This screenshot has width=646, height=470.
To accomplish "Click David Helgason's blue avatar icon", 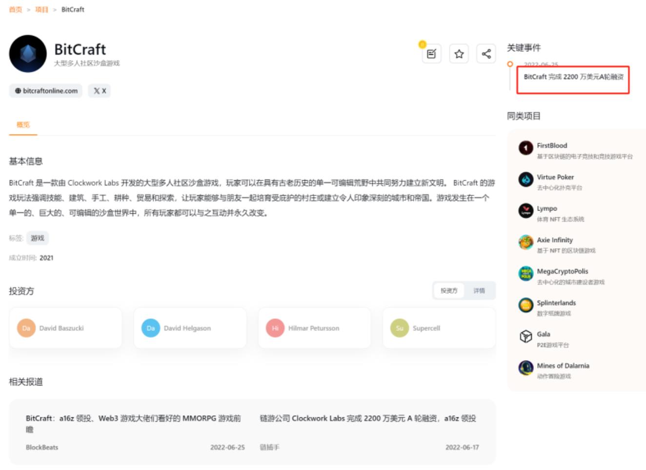I will (x=151, y=328).
